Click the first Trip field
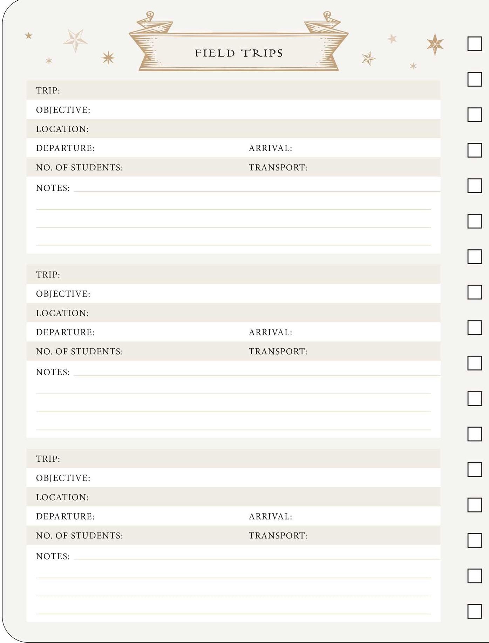Image resolution: width=489 pixels, height=643 pixels. [x=233, y=90]
